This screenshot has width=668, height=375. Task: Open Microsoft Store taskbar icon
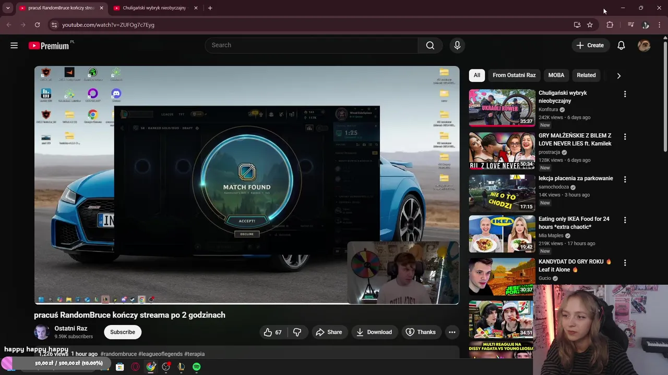pos(120,367)
